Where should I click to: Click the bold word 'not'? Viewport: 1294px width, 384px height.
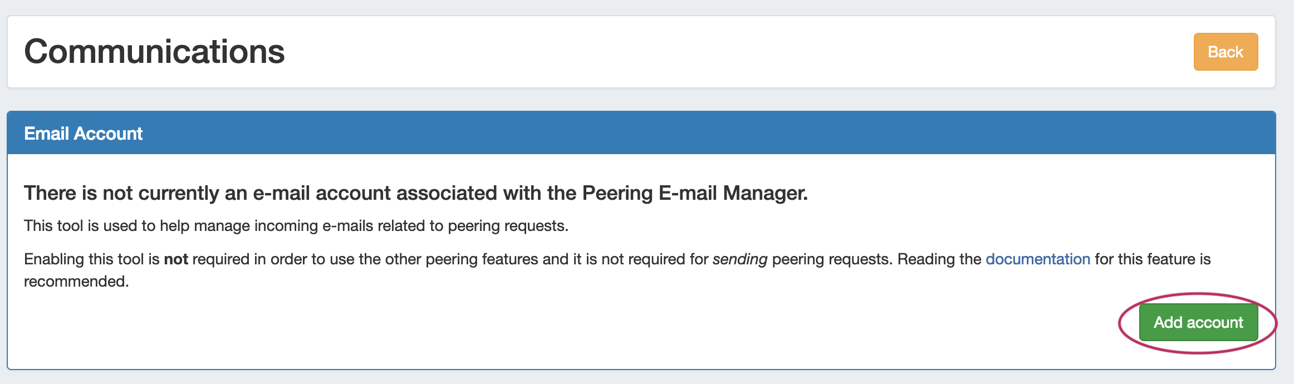point(176,259)
